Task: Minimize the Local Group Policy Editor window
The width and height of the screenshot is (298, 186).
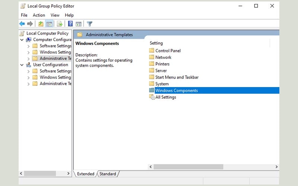Action: [x=240, y=6]
